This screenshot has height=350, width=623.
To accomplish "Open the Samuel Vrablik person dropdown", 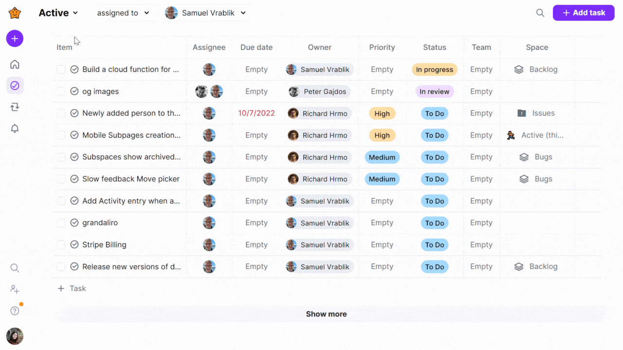I will click(x=206, y=13).
